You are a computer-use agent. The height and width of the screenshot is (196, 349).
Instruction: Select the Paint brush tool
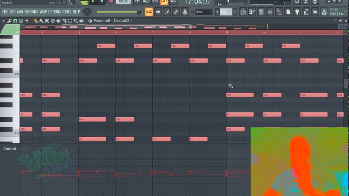[41, 21]
